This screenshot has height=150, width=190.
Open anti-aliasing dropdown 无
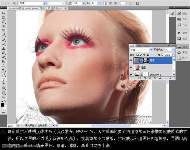(x=99, y=3)
